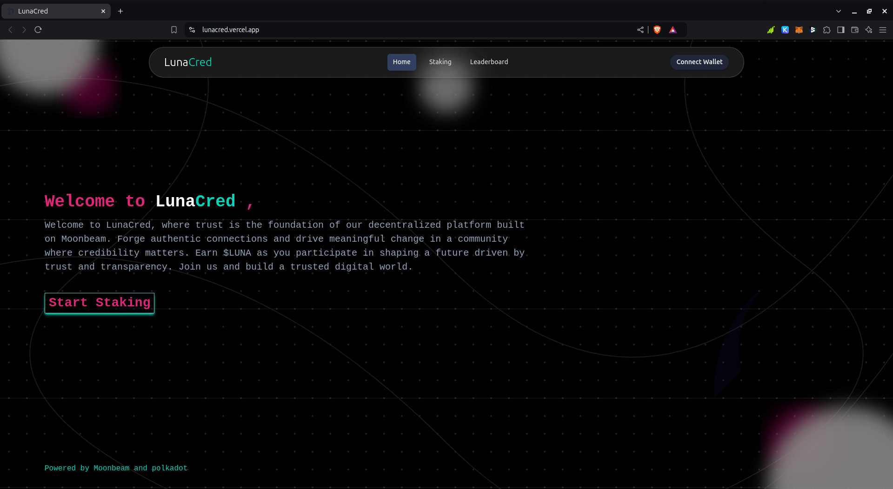Go back using the browser back arrow
This screenshot has width=893, height=489.
pos(10,30)
